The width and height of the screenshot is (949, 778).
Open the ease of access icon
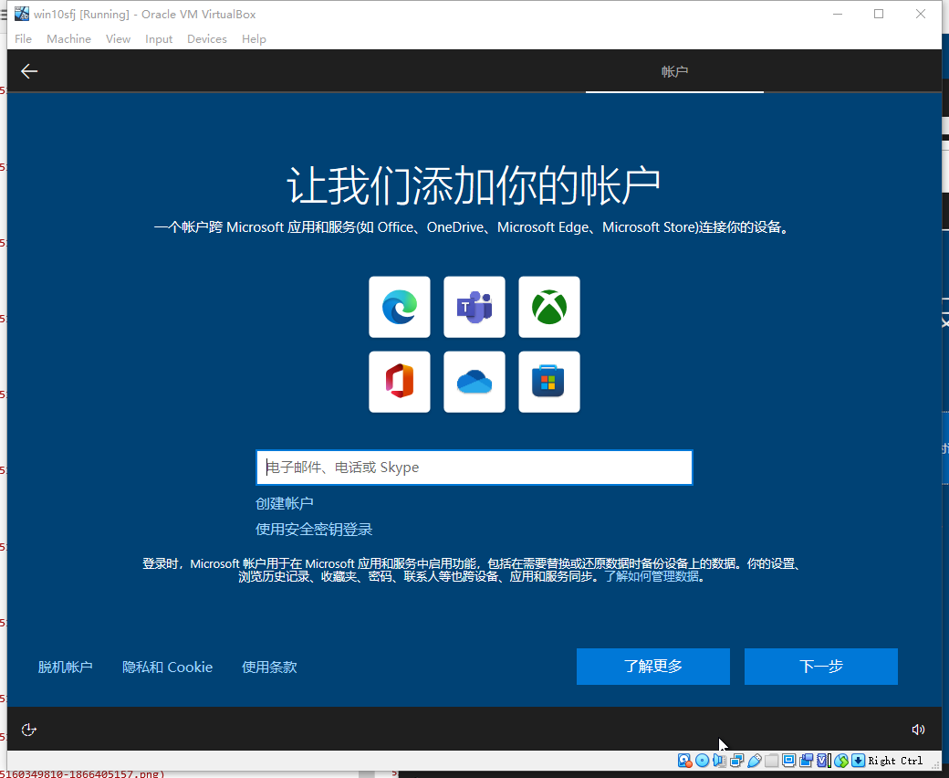point(28,730)
